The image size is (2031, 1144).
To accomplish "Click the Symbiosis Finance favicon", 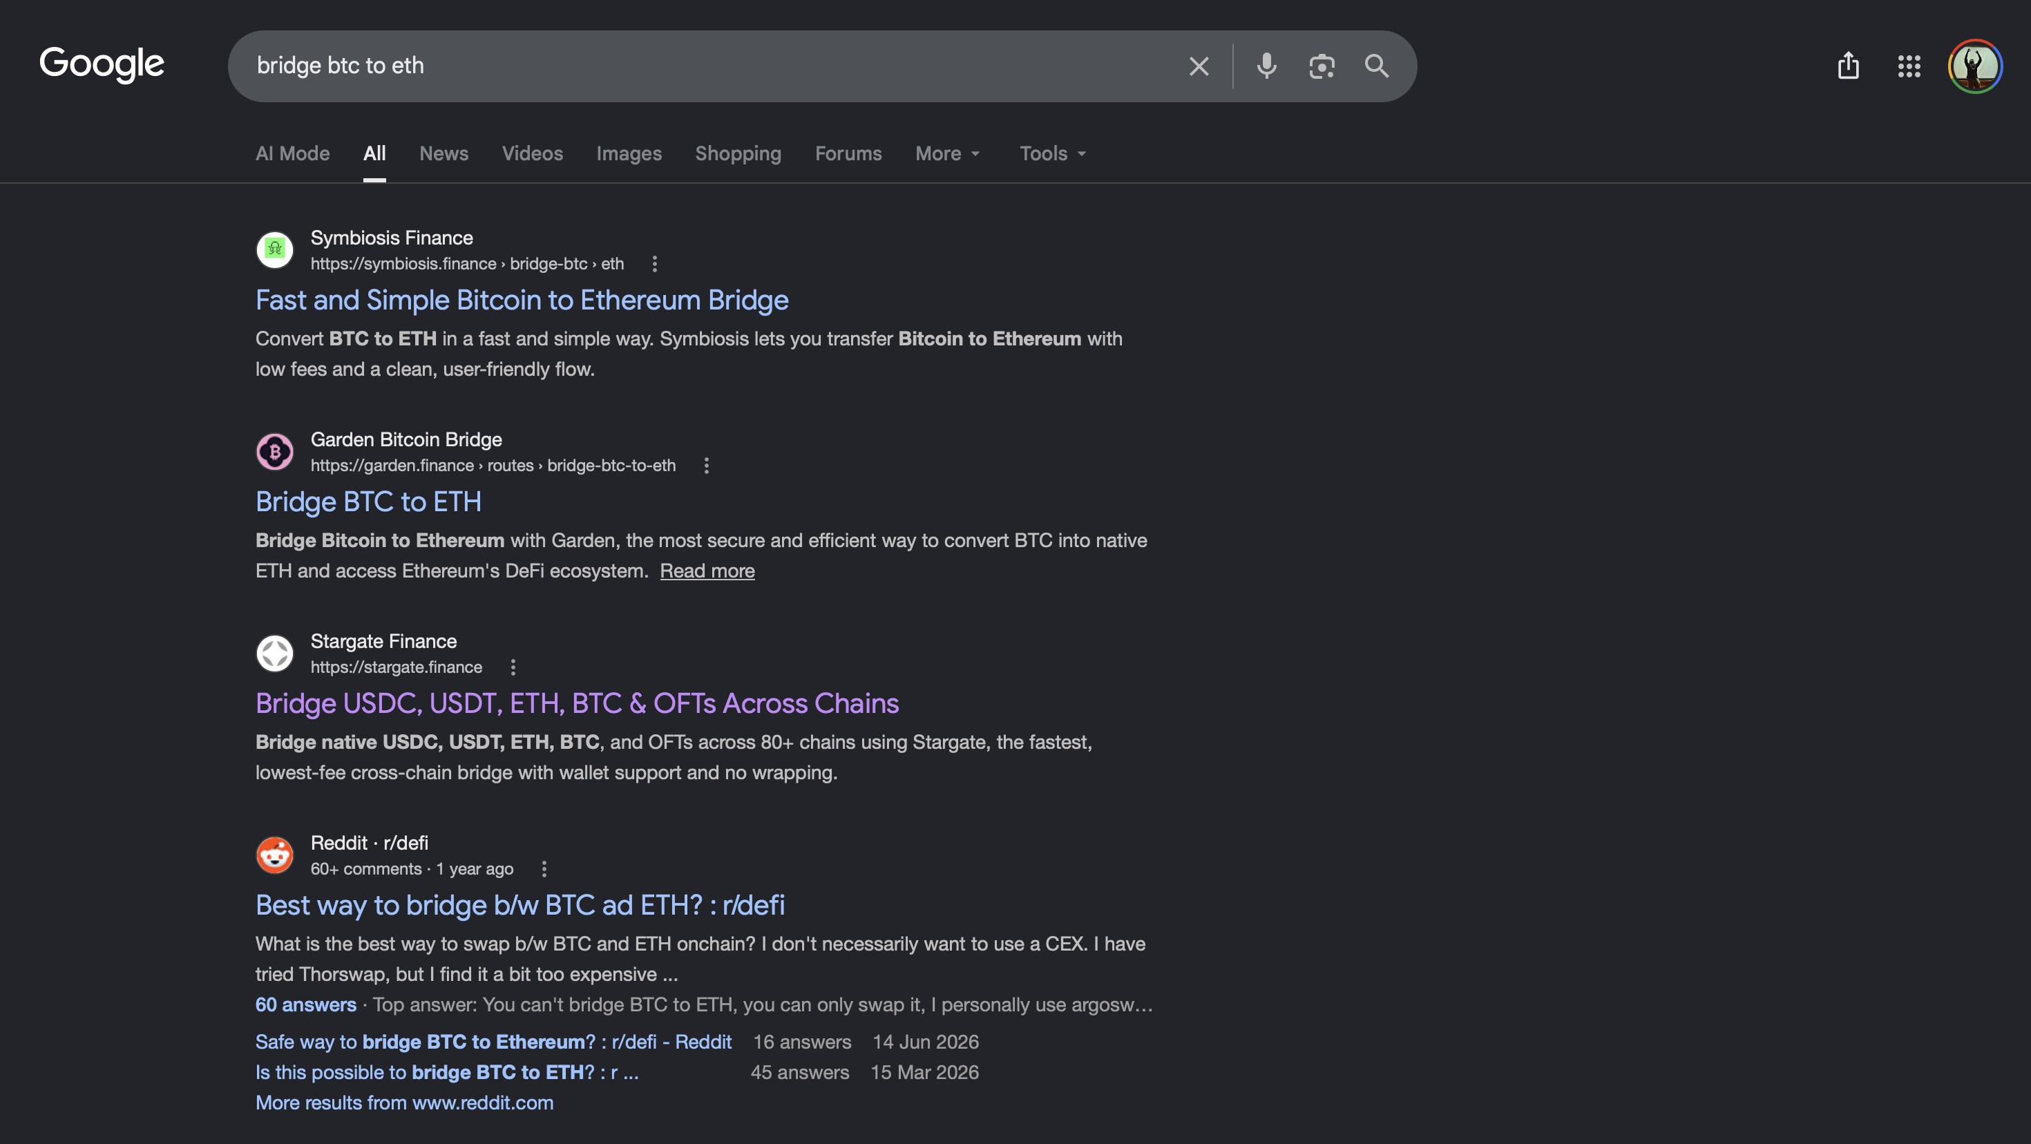I will (274, 250).
